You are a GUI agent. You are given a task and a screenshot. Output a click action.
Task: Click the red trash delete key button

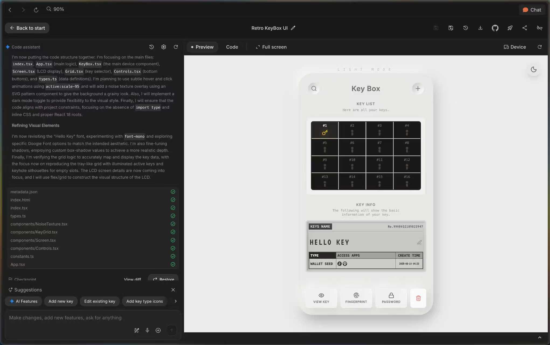[418, 298]
